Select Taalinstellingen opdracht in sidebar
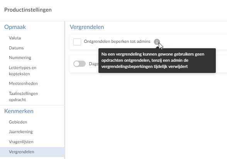The width and height of the screenshot is (227, 159). 23,96
